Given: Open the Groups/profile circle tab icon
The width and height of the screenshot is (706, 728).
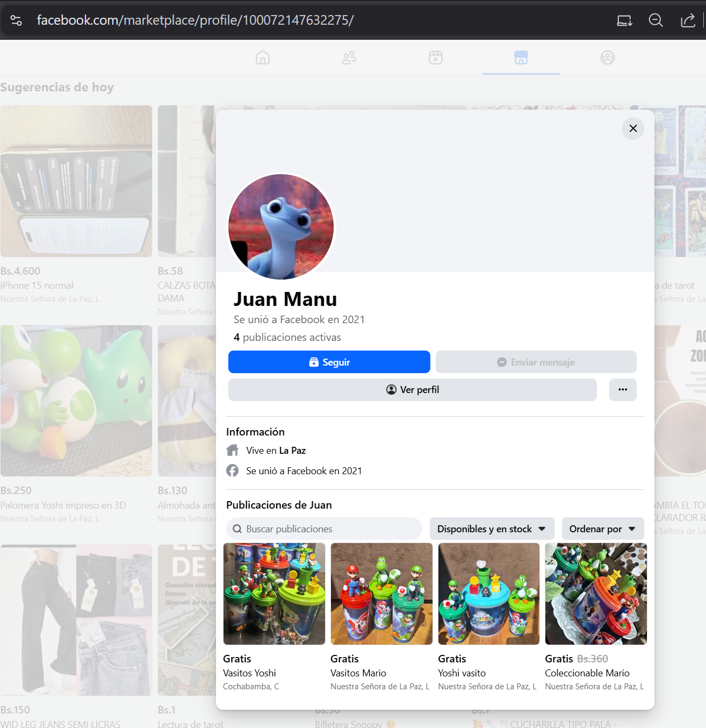Looking at the screenshot, I should [608, 58].
